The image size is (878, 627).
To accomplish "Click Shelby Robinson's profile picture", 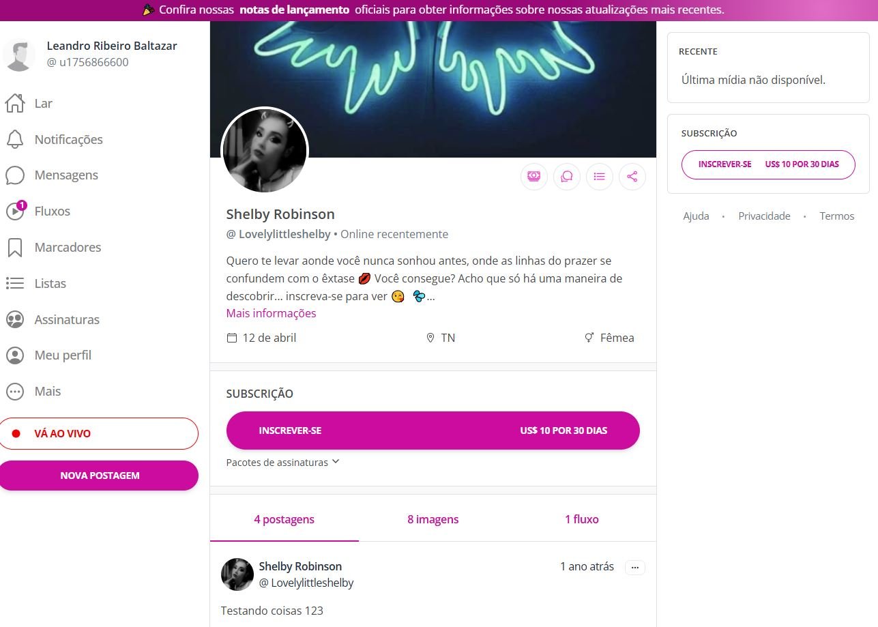I will pos(265,151).
